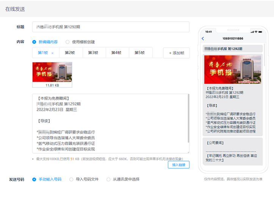Click the + 添加帧 button
This screenshot has width=274, height=209.
click(x=176, y=53)
